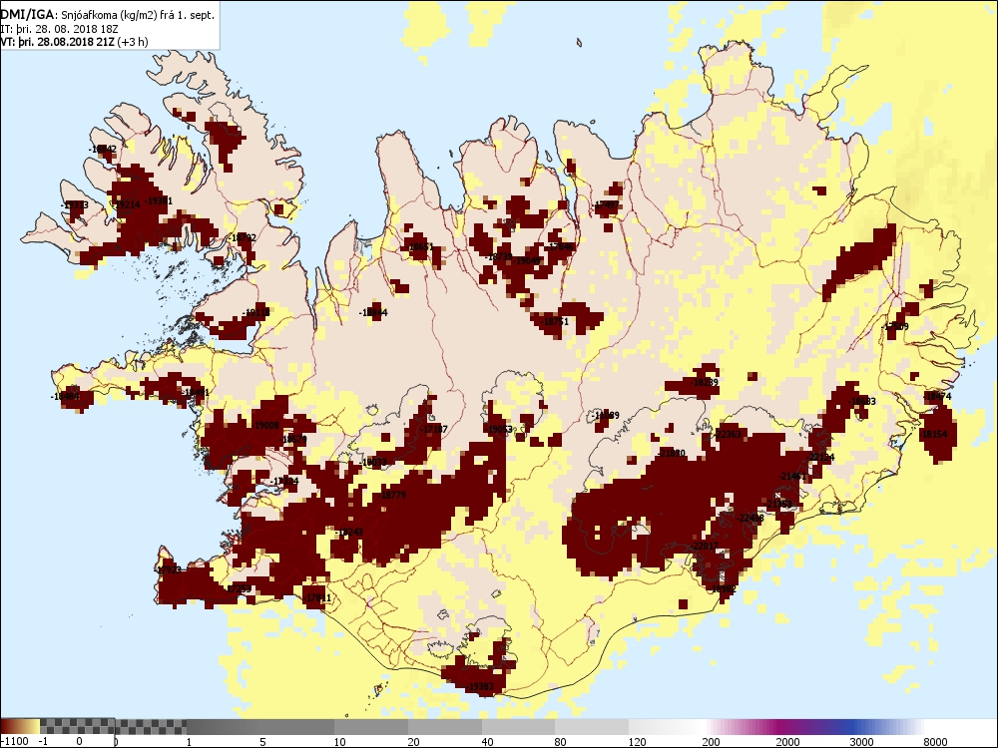The image size is (998, 748).
Task: Click the -19381 map value label
Action: coord(159,201)
